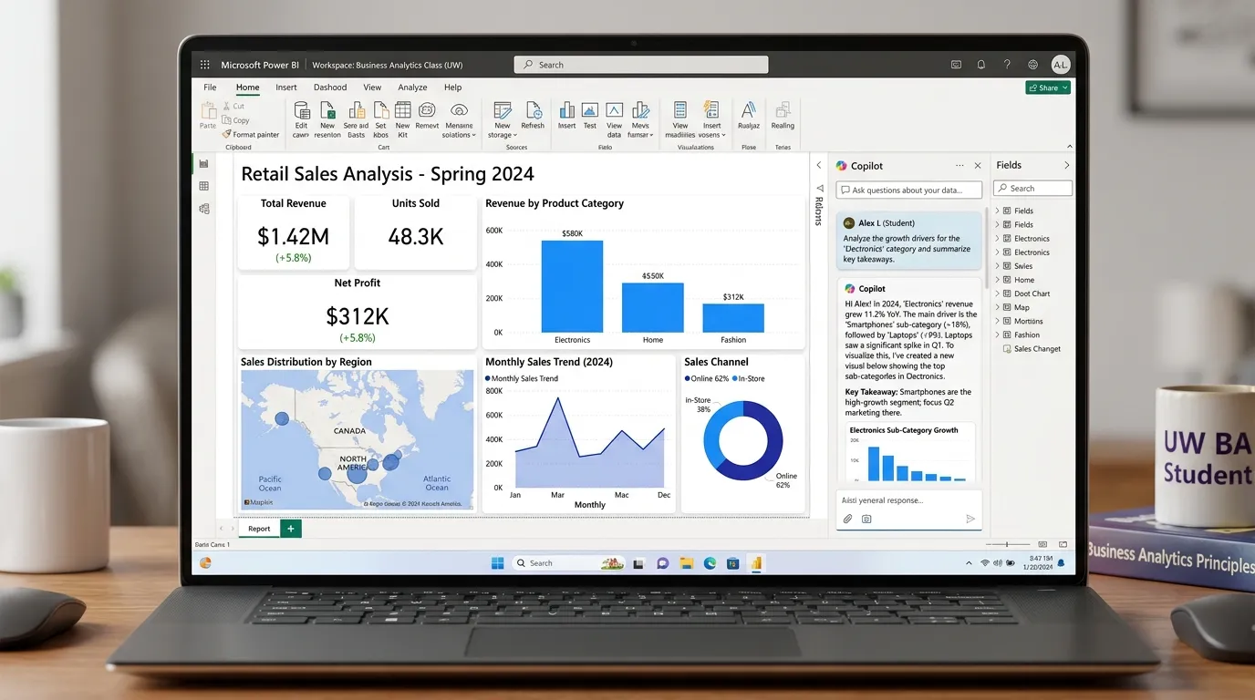Click the Fields pane search box
Image resolution: width=1255 pixels, height=700 pixels.
coord(1032,188)
